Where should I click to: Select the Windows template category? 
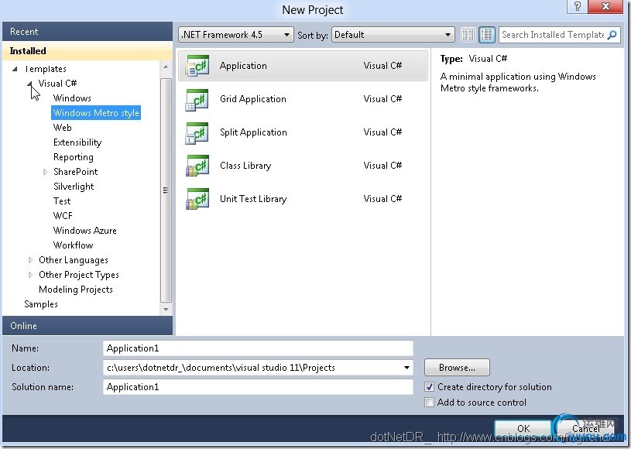(72, 98)
